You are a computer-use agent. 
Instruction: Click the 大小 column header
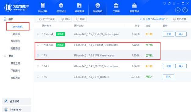[x=137, y=26]
